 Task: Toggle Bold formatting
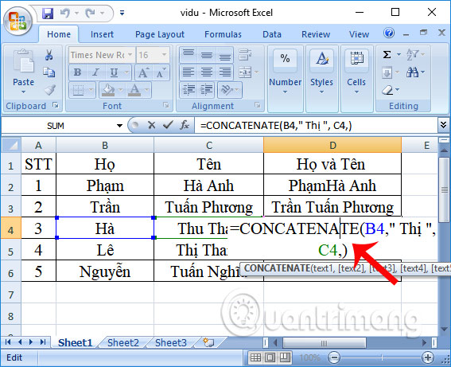click(x=78, y=72)
